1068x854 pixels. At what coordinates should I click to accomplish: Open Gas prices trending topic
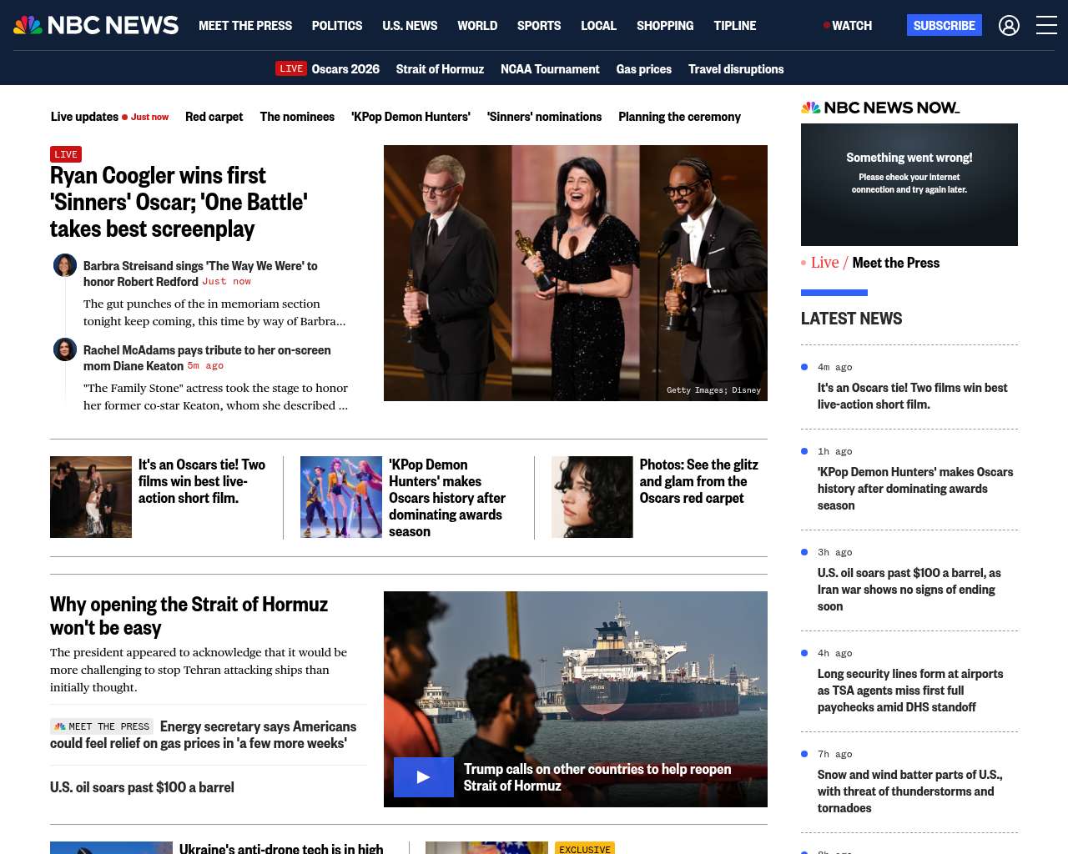coord(644,69)
